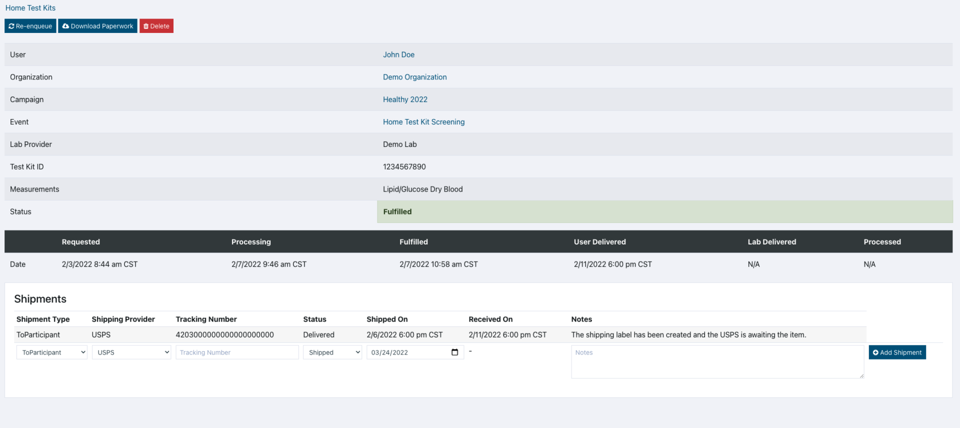Expand the ToParticipant shipment type dropdown

click(52, 352)
